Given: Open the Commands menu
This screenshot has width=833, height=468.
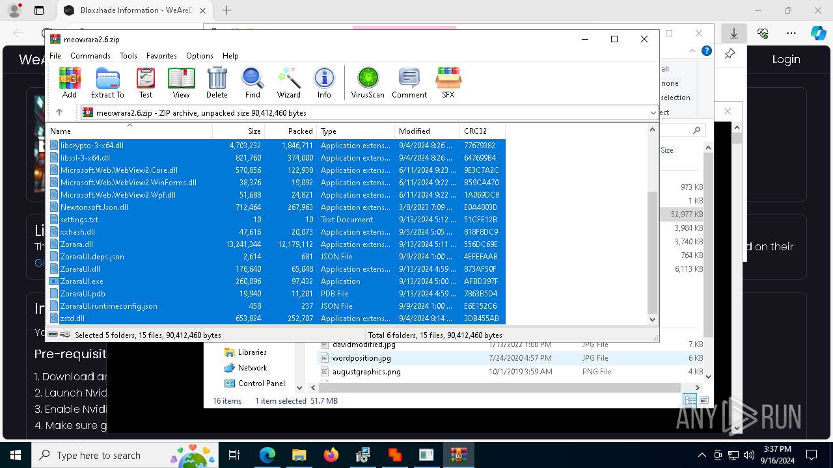Looking at the screenshot, I should click(x=90, y=56).
